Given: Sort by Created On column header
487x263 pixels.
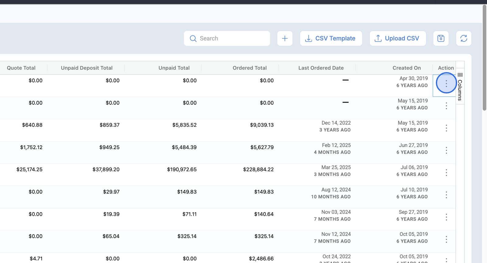Looking at the screenshot, I should (x=406, y=68).
